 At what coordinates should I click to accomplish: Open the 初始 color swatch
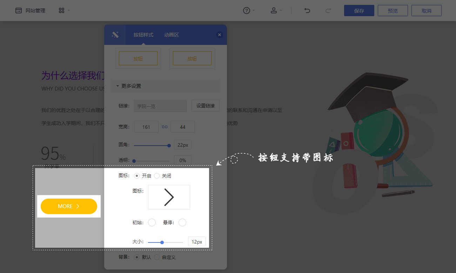pos(152,222)
